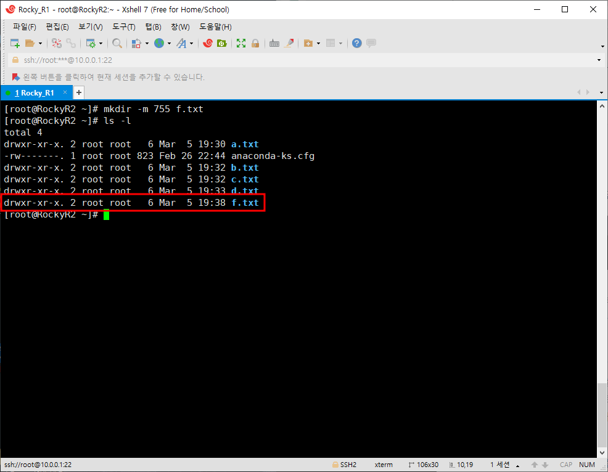
Task: Click the terminal scrollbar up arrow
Action: point(602,106)
